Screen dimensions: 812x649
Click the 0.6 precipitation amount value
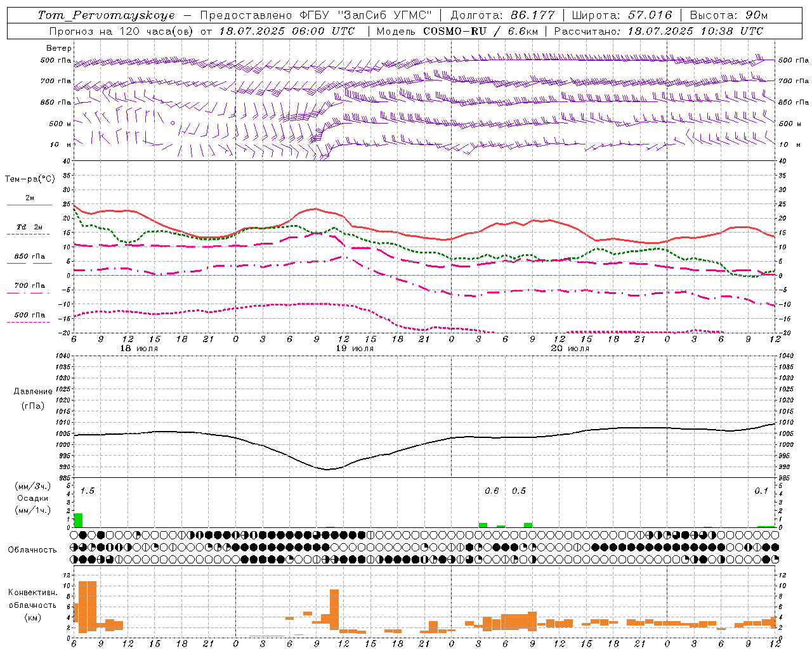(492, 491)
